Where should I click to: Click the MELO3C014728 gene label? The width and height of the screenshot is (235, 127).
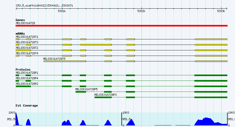(x=25, y=23)
